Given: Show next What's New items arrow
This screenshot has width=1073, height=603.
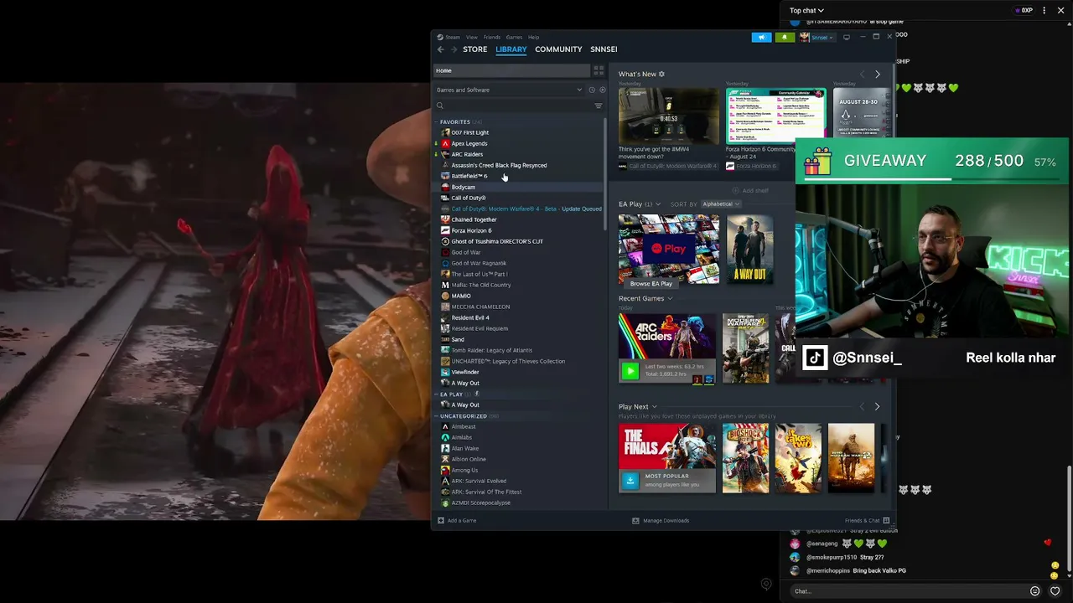Looking at the screenshot, I should click(878, 75).
